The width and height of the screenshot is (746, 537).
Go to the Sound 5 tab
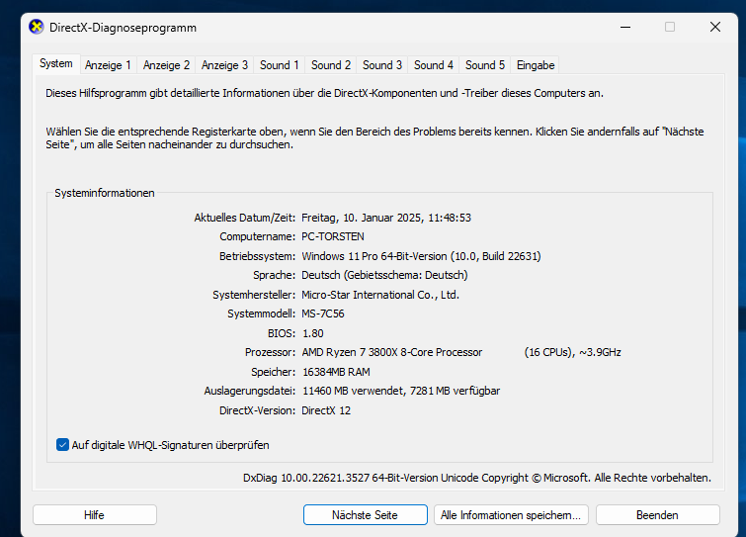(x=485, y=65)
